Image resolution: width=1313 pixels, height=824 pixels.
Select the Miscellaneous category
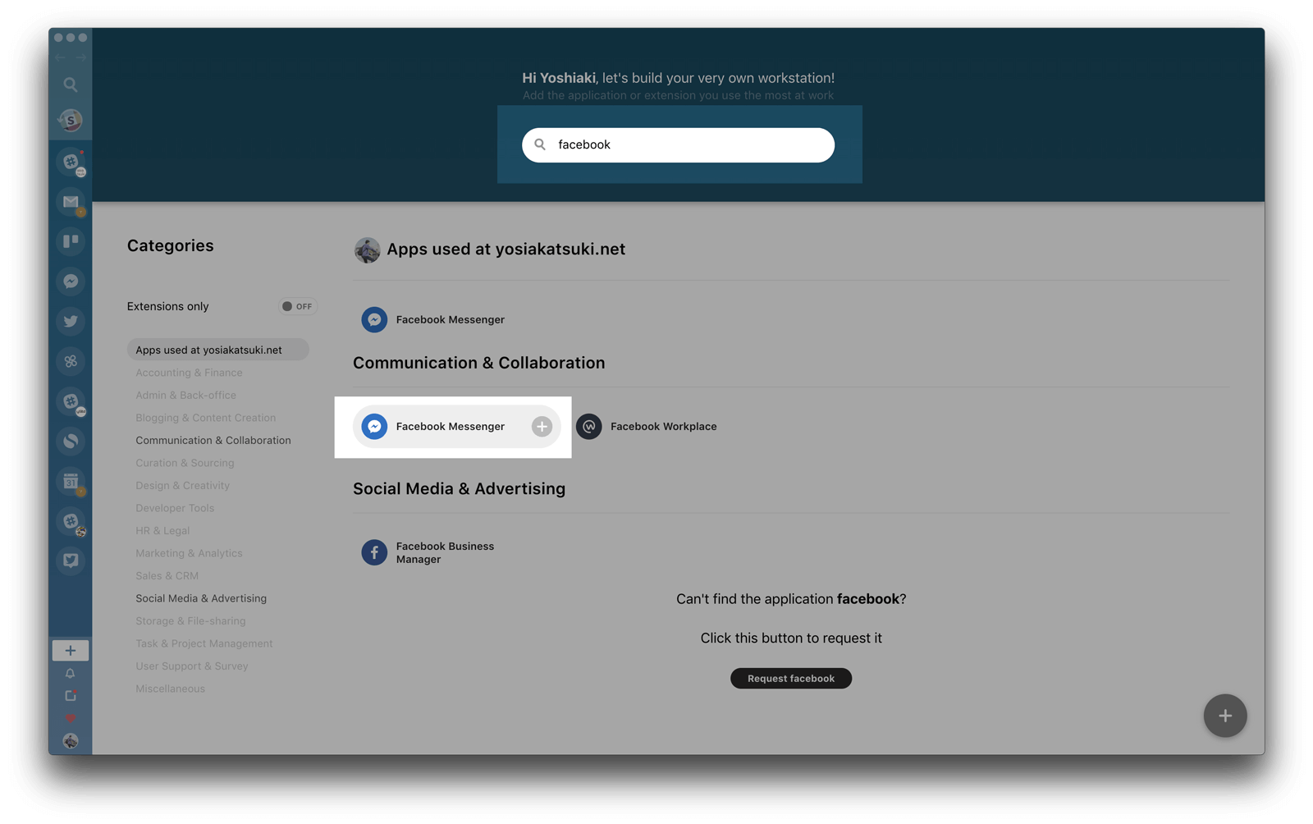click(170, 689)
